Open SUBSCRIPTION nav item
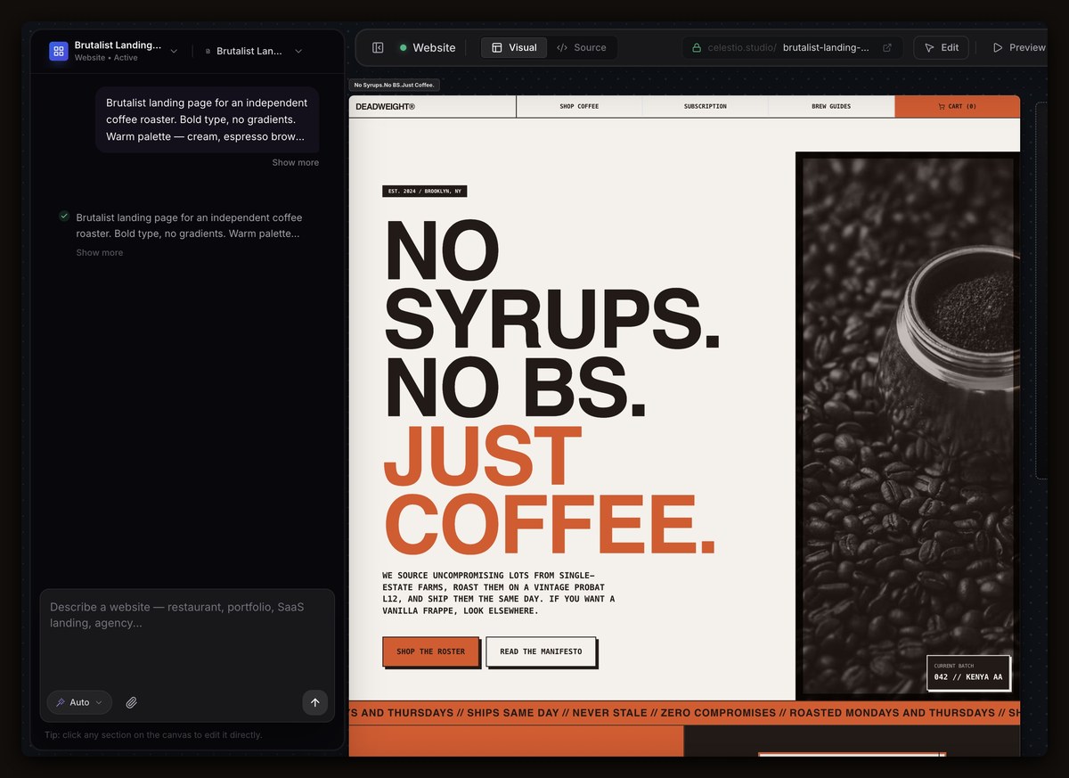 coord(705,106)
